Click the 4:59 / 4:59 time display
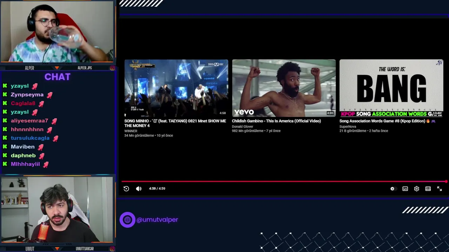Image resolution: width=449 pixels, height=252 pixels. pos(157,189)
